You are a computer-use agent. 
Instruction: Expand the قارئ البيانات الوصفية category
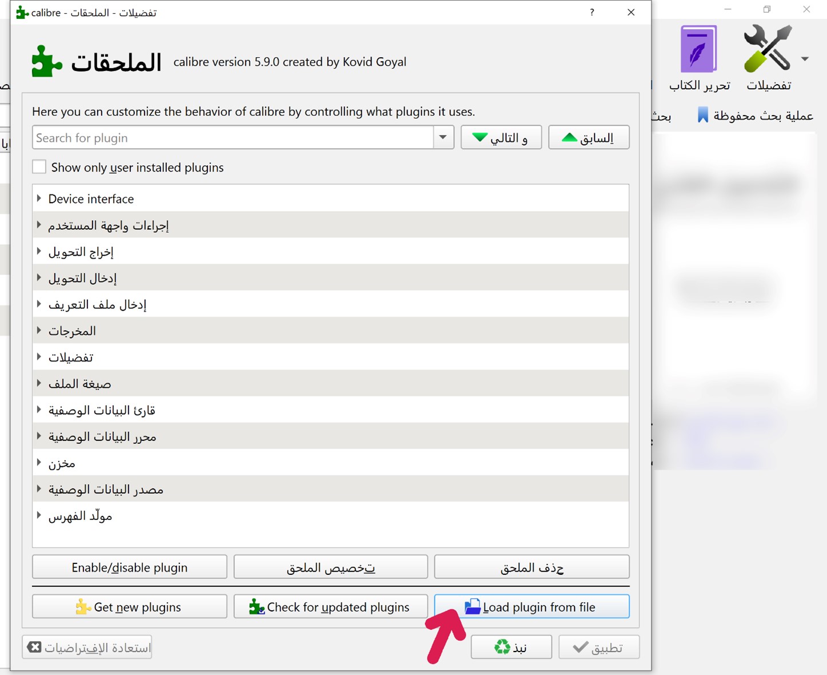click(39, 410)
